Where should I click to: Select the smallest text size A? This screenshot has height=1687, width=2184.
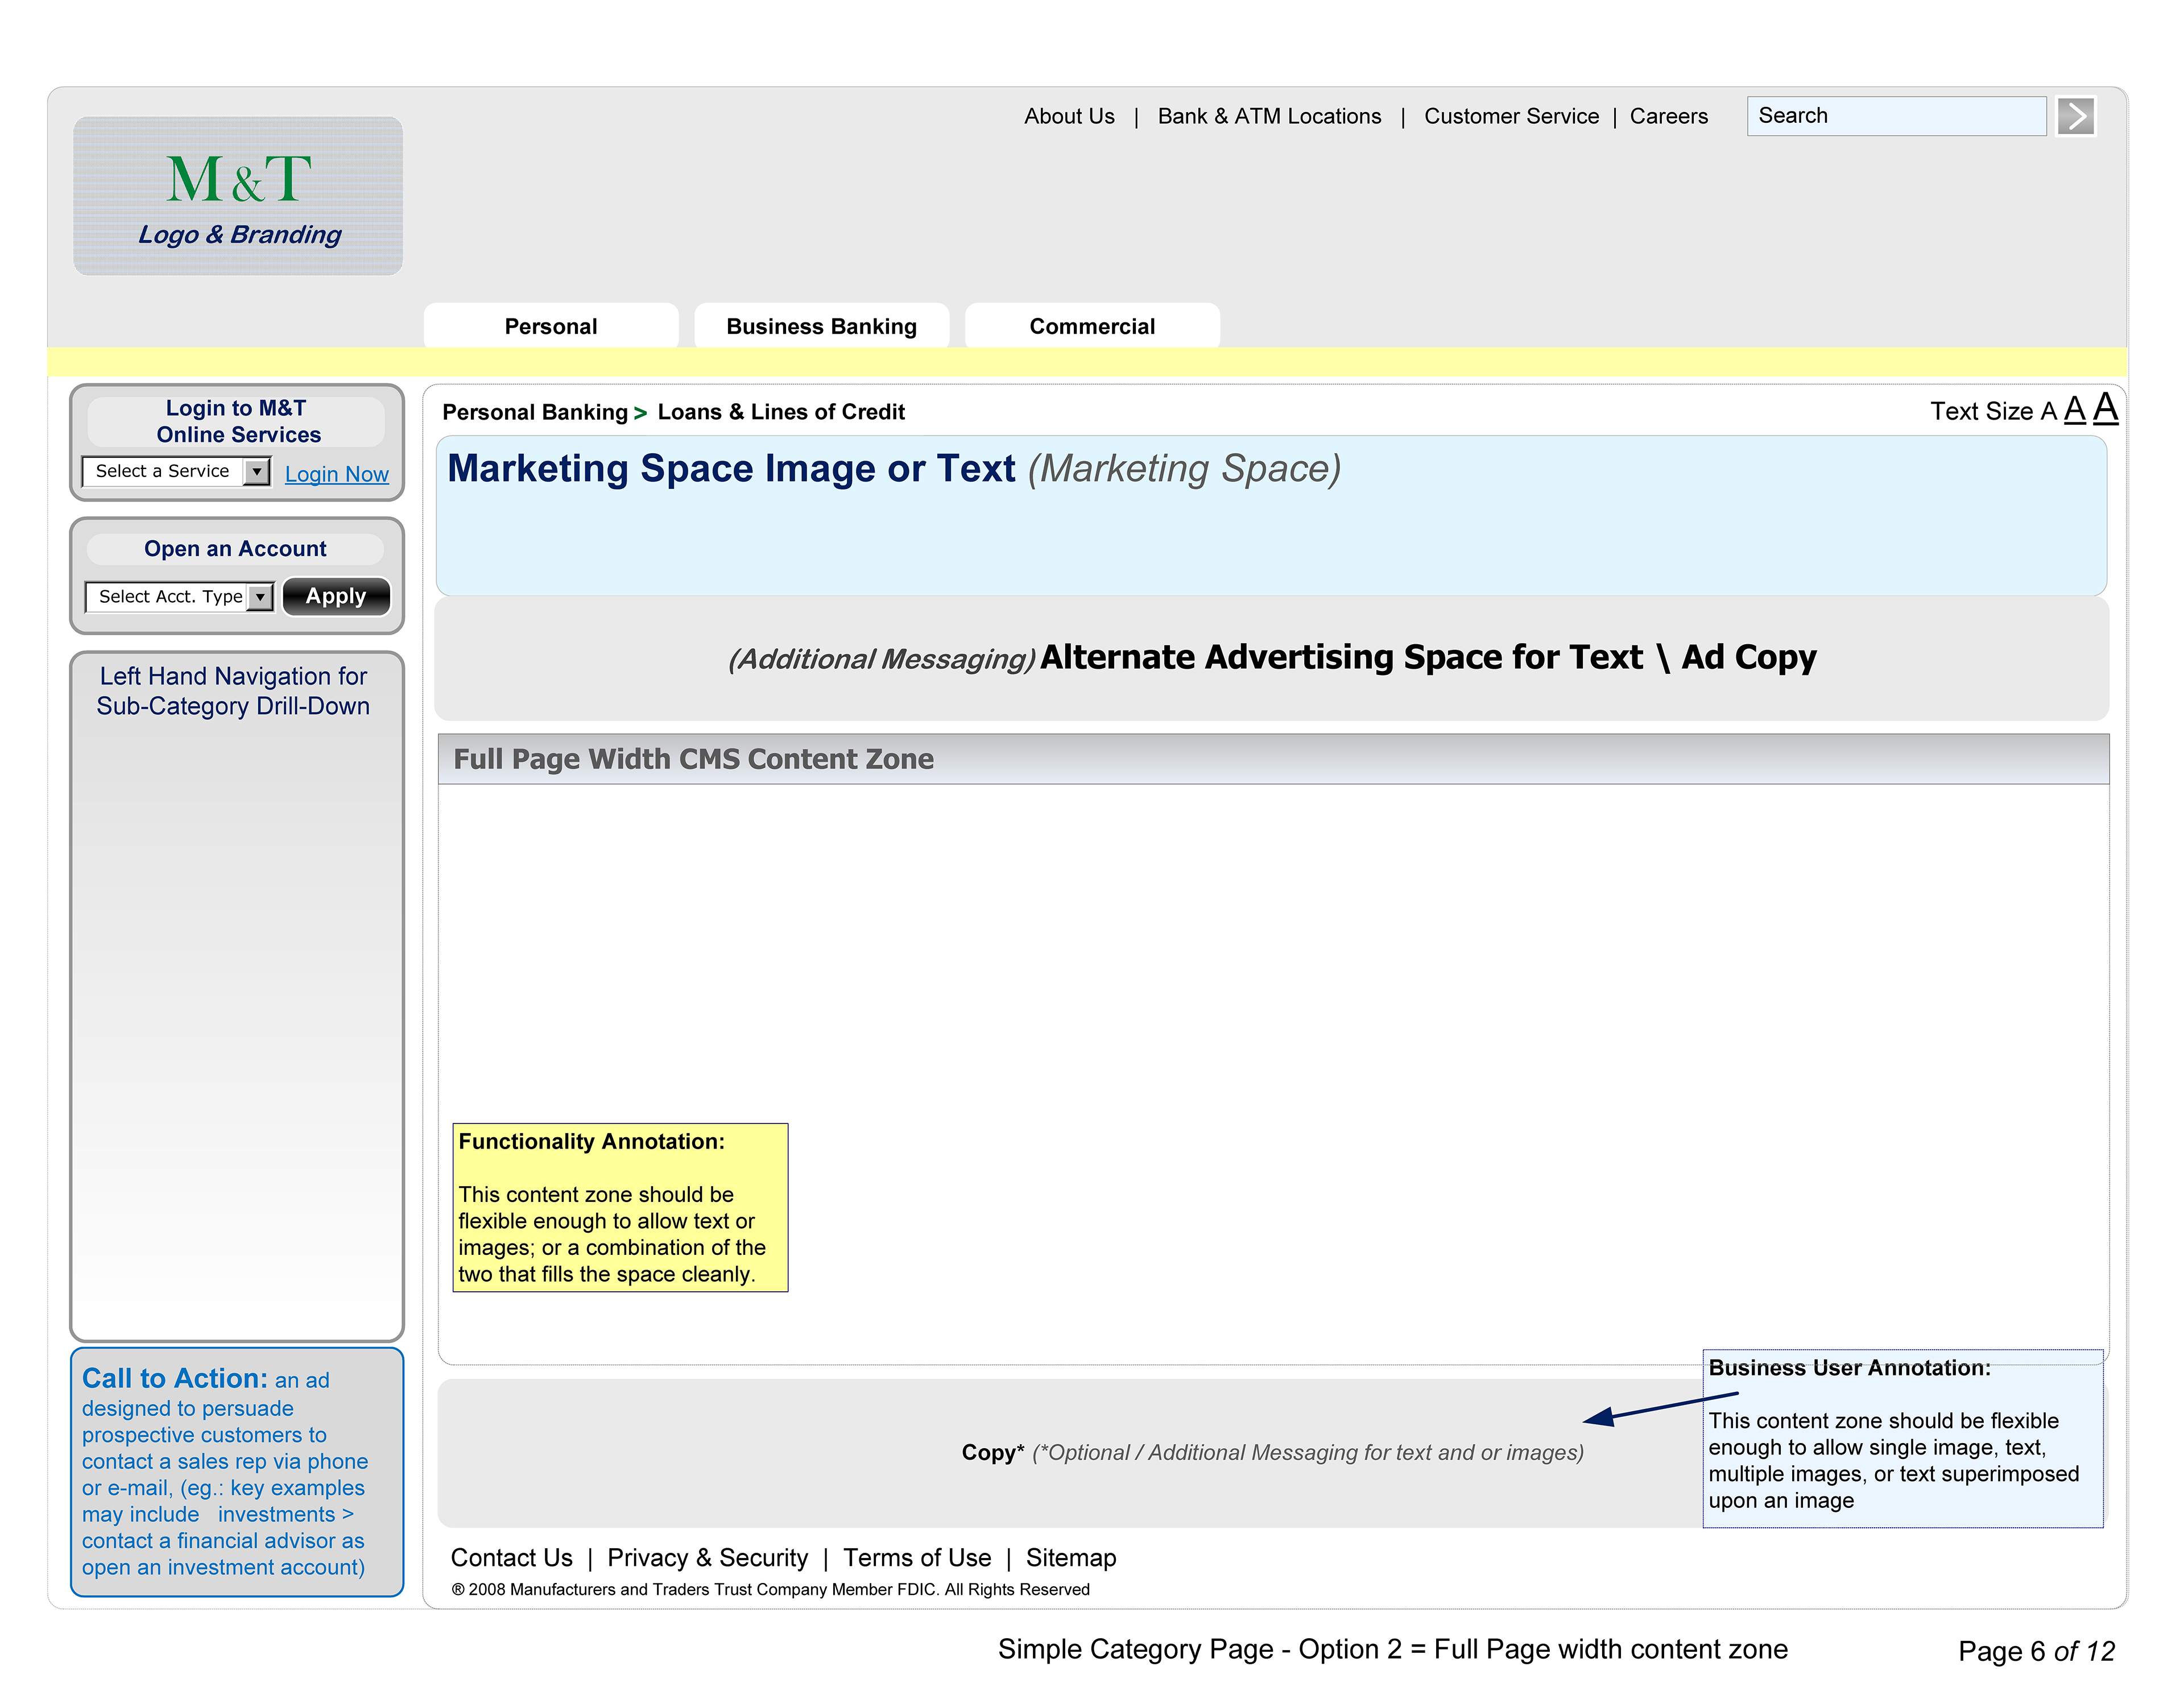[x=2048, y=412]
